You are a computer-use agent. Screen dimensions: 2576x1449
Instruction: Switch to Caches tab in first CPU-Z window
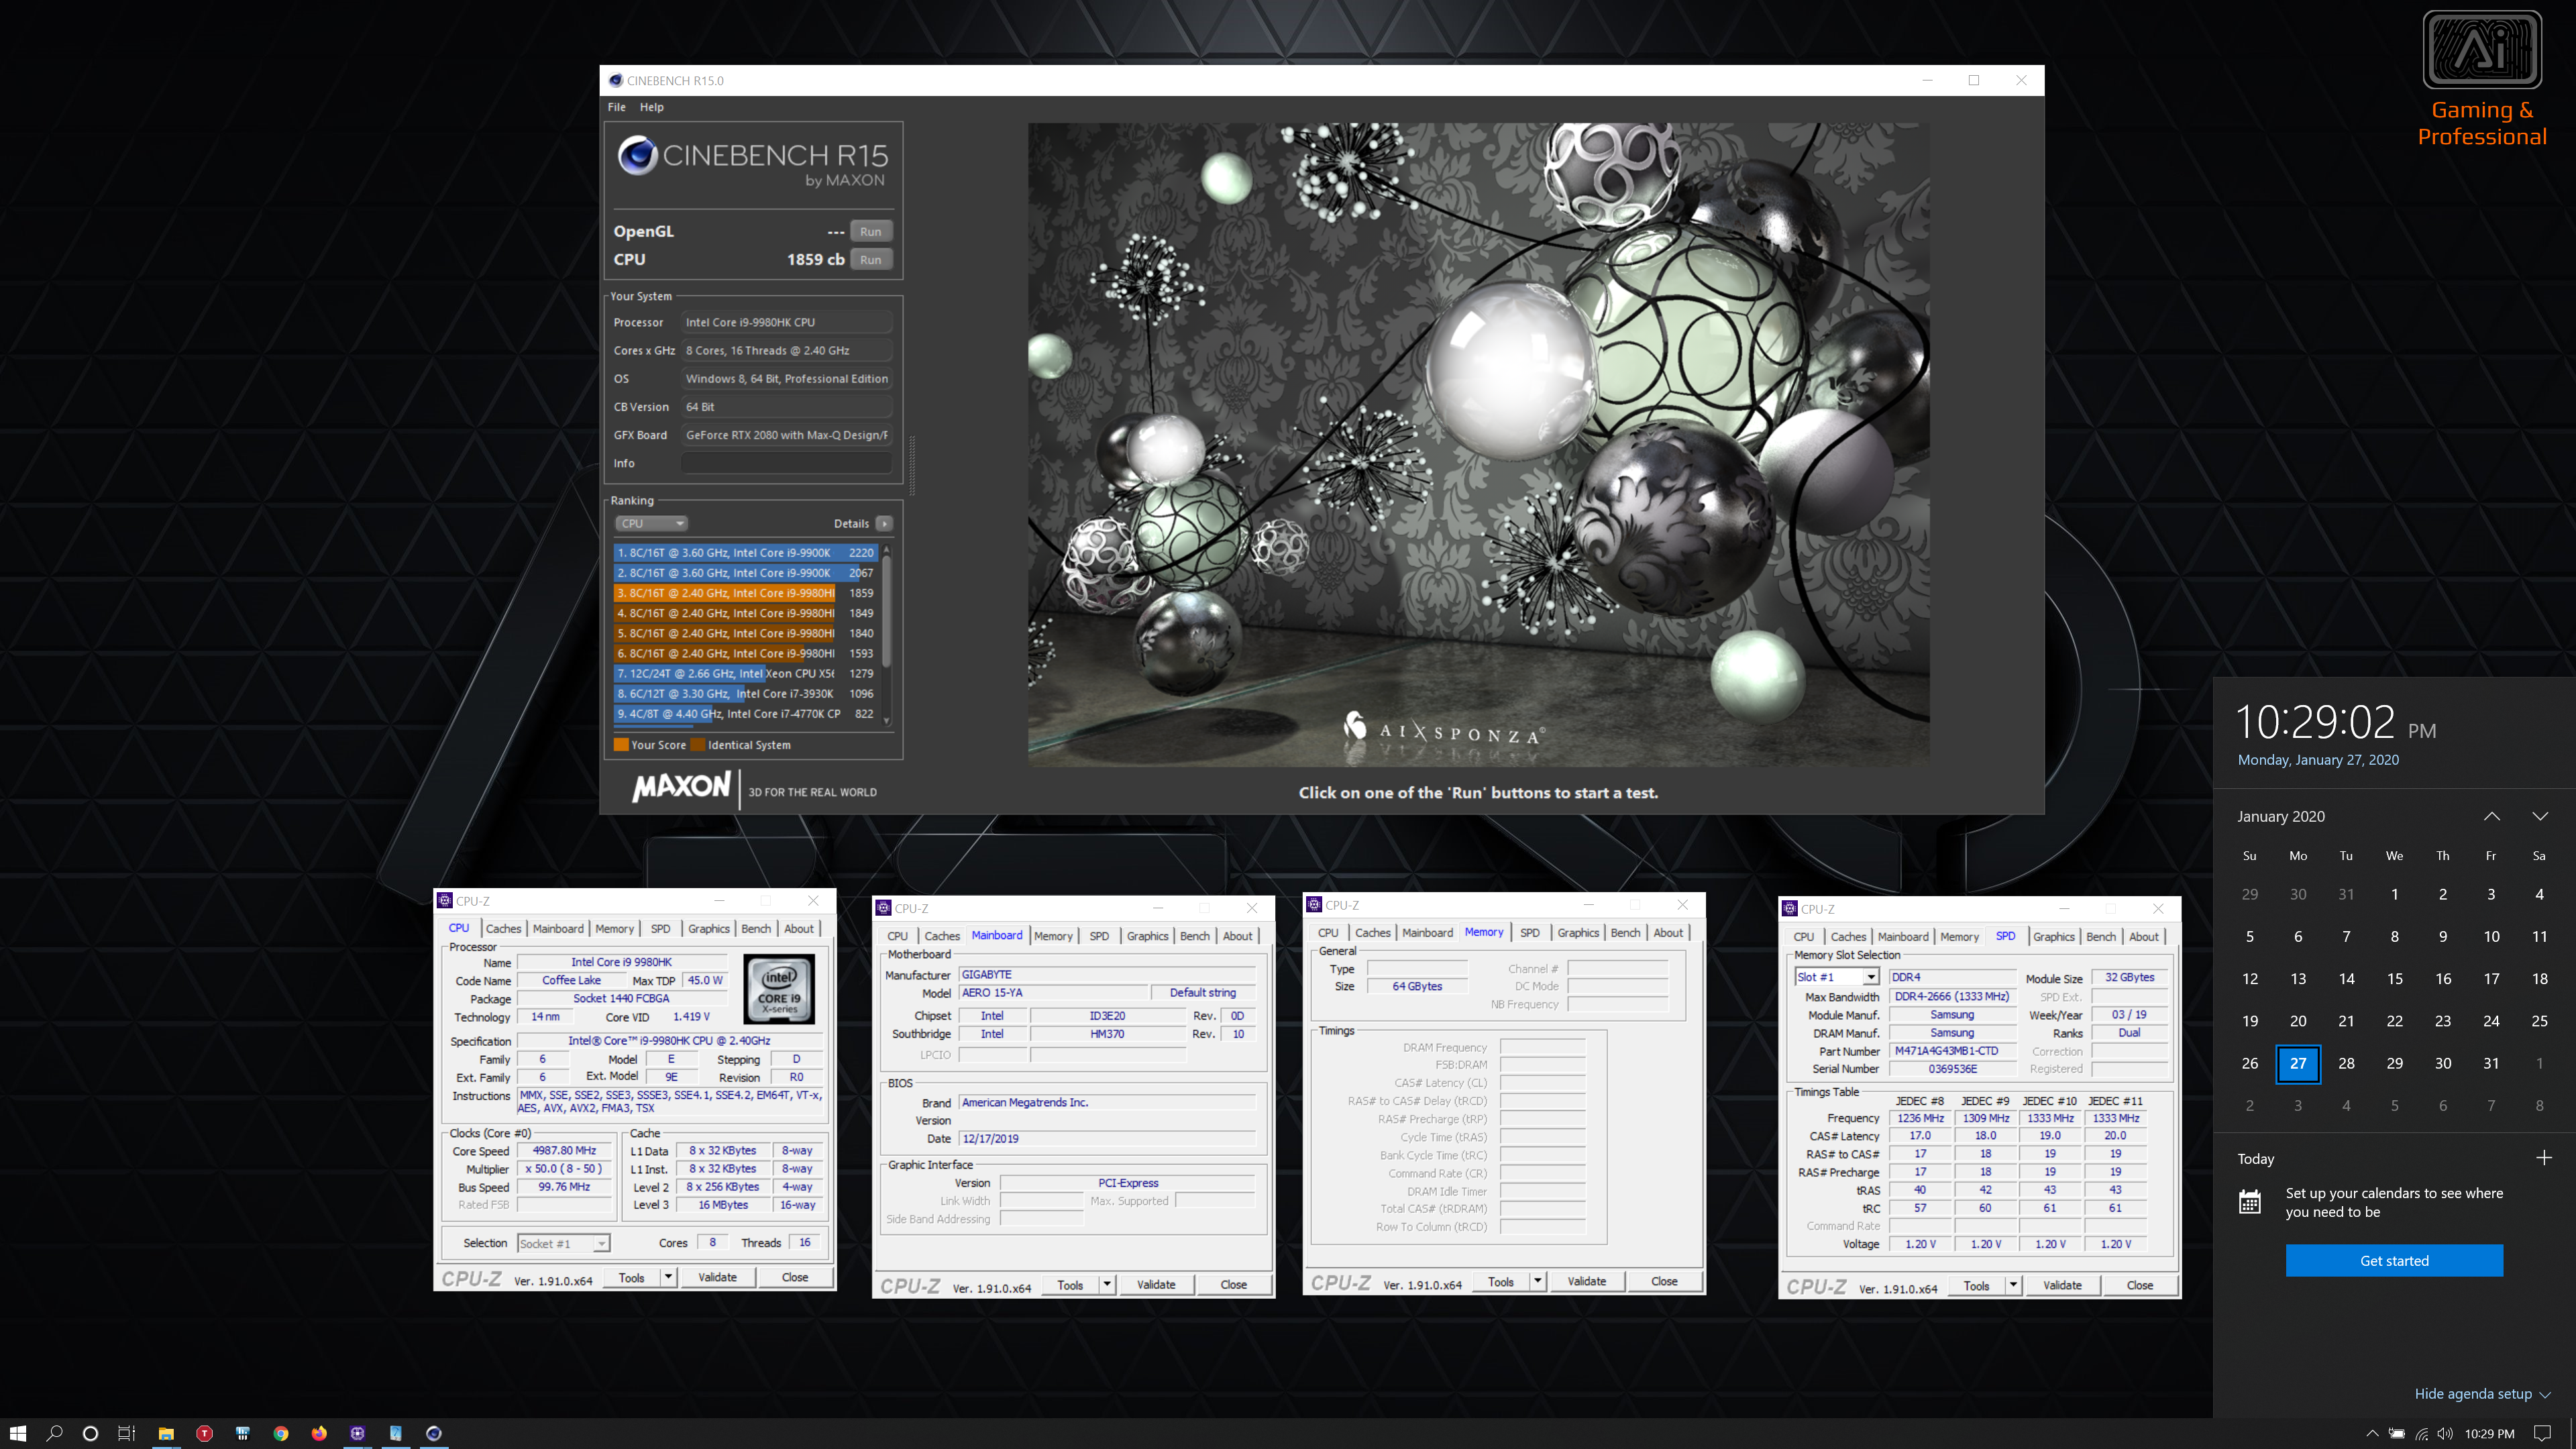tap(503, 928)
